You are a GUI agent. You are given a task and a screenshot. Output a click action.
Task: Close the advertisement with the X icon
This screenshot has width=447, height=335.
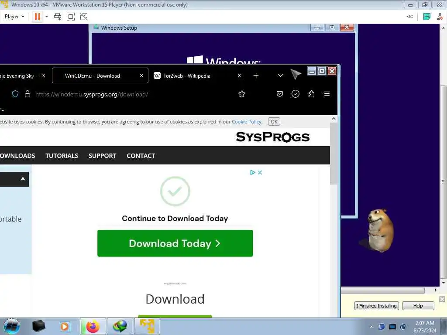(260, 173)
